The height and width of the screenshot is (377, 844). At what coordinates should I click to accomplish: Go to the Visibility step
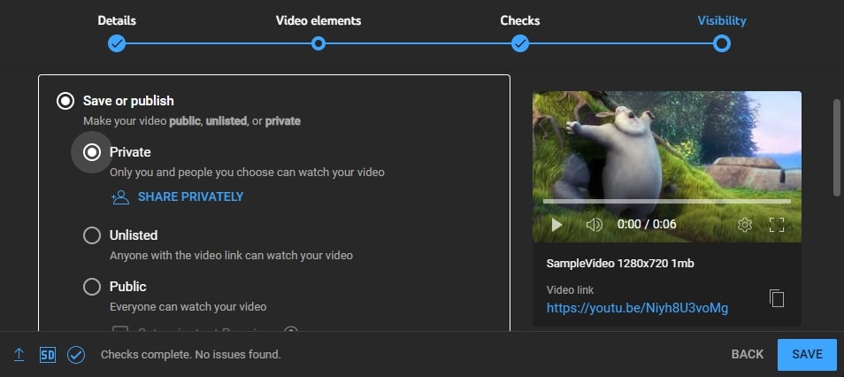point(721,21)
